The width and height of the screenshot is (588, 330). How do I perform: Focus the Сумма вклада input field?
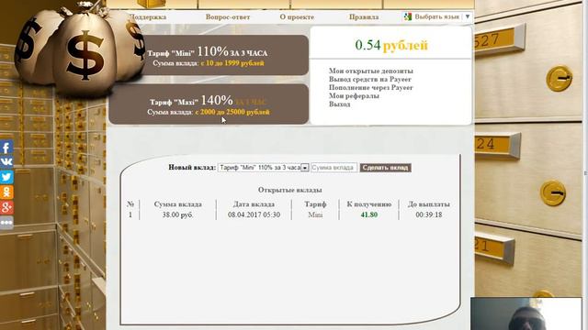334,168
